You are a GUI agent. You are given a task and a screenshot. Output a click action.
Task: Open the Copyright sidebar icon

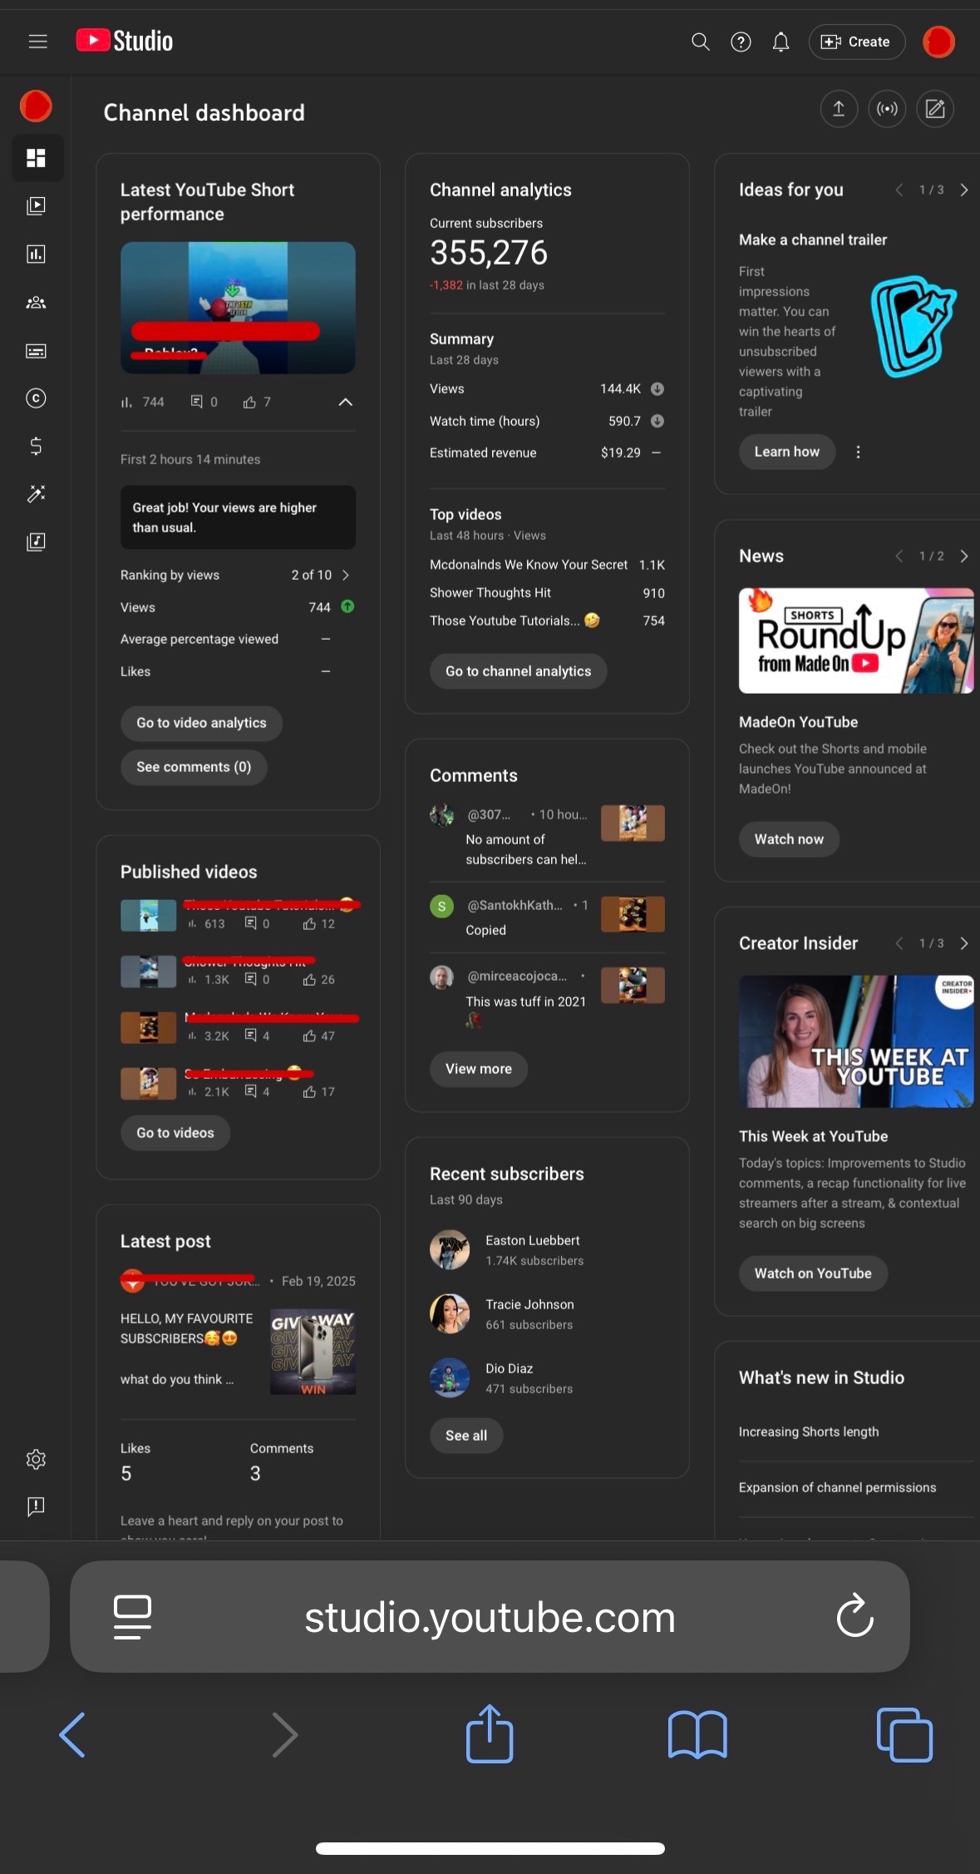tap(36, 398)
